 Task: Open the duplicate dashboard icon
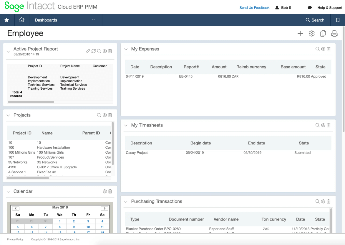[323, 34]
